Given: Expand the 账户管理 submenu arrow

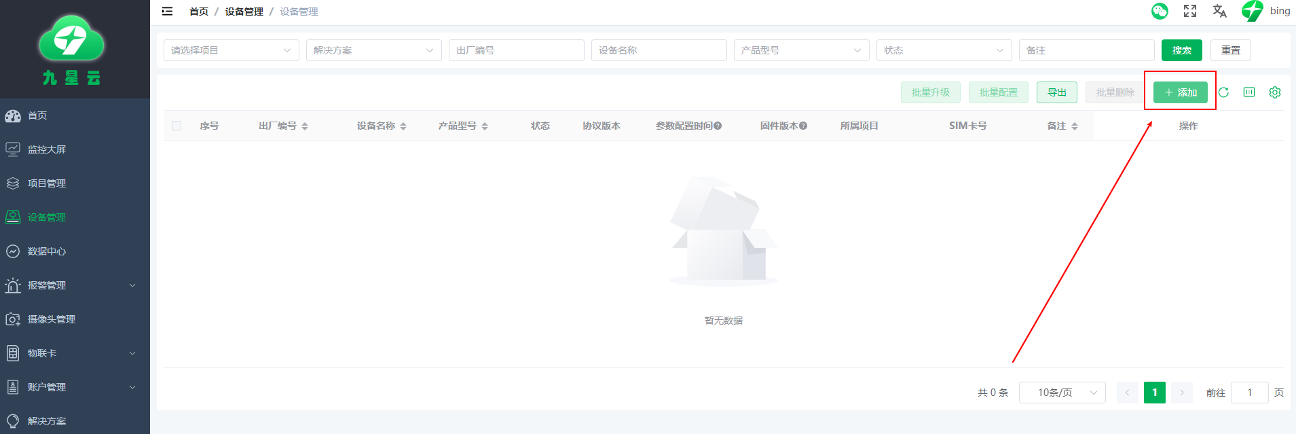Looking at the screenshot, I should coord(132,387).
